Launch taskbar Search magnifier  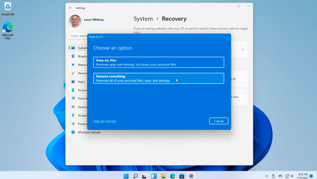tap(135, 176)
